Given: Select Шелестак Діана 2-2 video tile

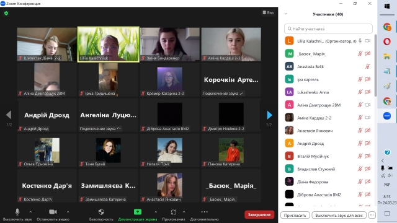Looking at the screenshot, I should click(47, 44).
